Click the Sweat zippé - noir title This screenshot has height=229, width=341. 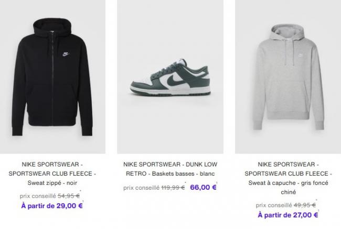click(52, 173)
